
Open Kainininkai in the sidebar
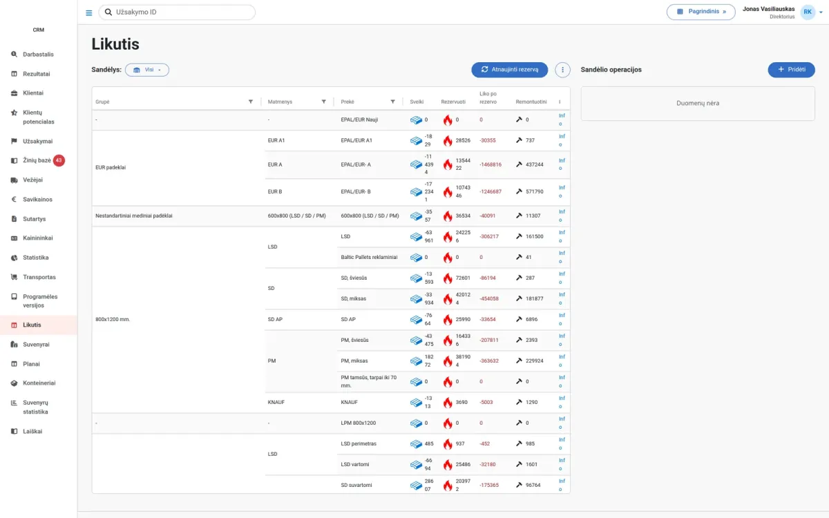pos(39,238)
